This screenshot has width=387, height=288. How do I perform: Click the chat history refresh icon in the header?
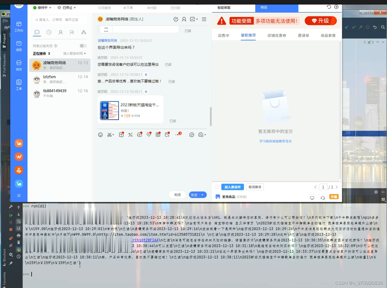[176, 19]
